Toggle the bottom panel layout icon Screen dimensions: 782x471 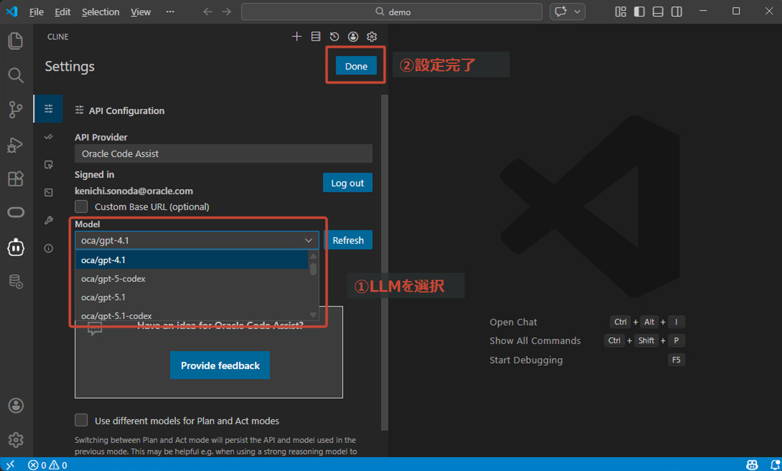tap(658, 11)
